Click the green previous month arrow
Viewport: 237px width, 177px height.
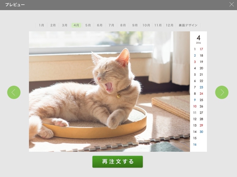click(x=14, y=92)
